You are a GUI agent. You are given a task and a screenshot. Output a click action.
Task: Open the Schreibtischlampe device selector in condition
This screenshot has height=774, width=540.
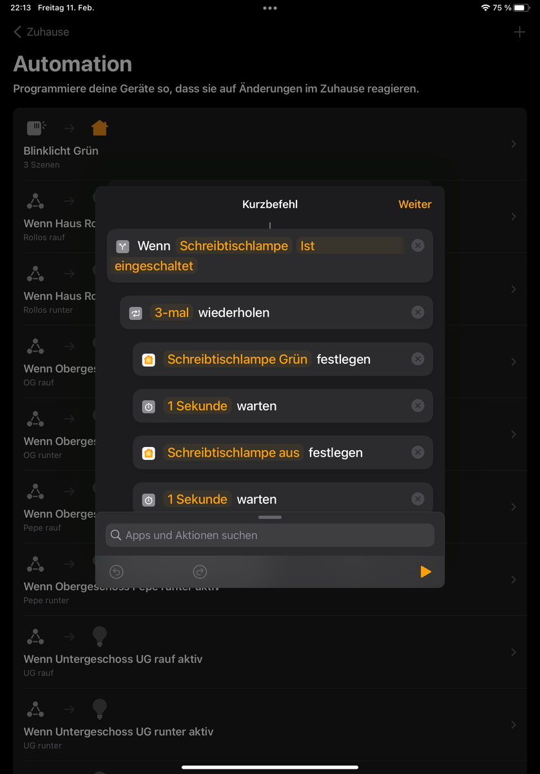pos(233,246)
